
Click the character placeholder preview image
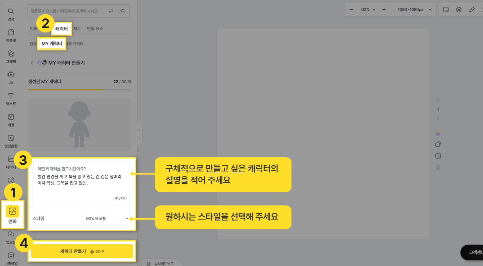[79, 124]
